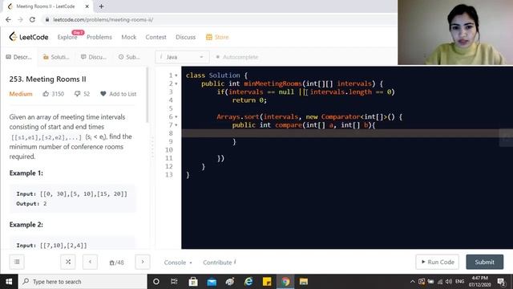
Task: Click empty line 8 in code editor
Action: 347,133
